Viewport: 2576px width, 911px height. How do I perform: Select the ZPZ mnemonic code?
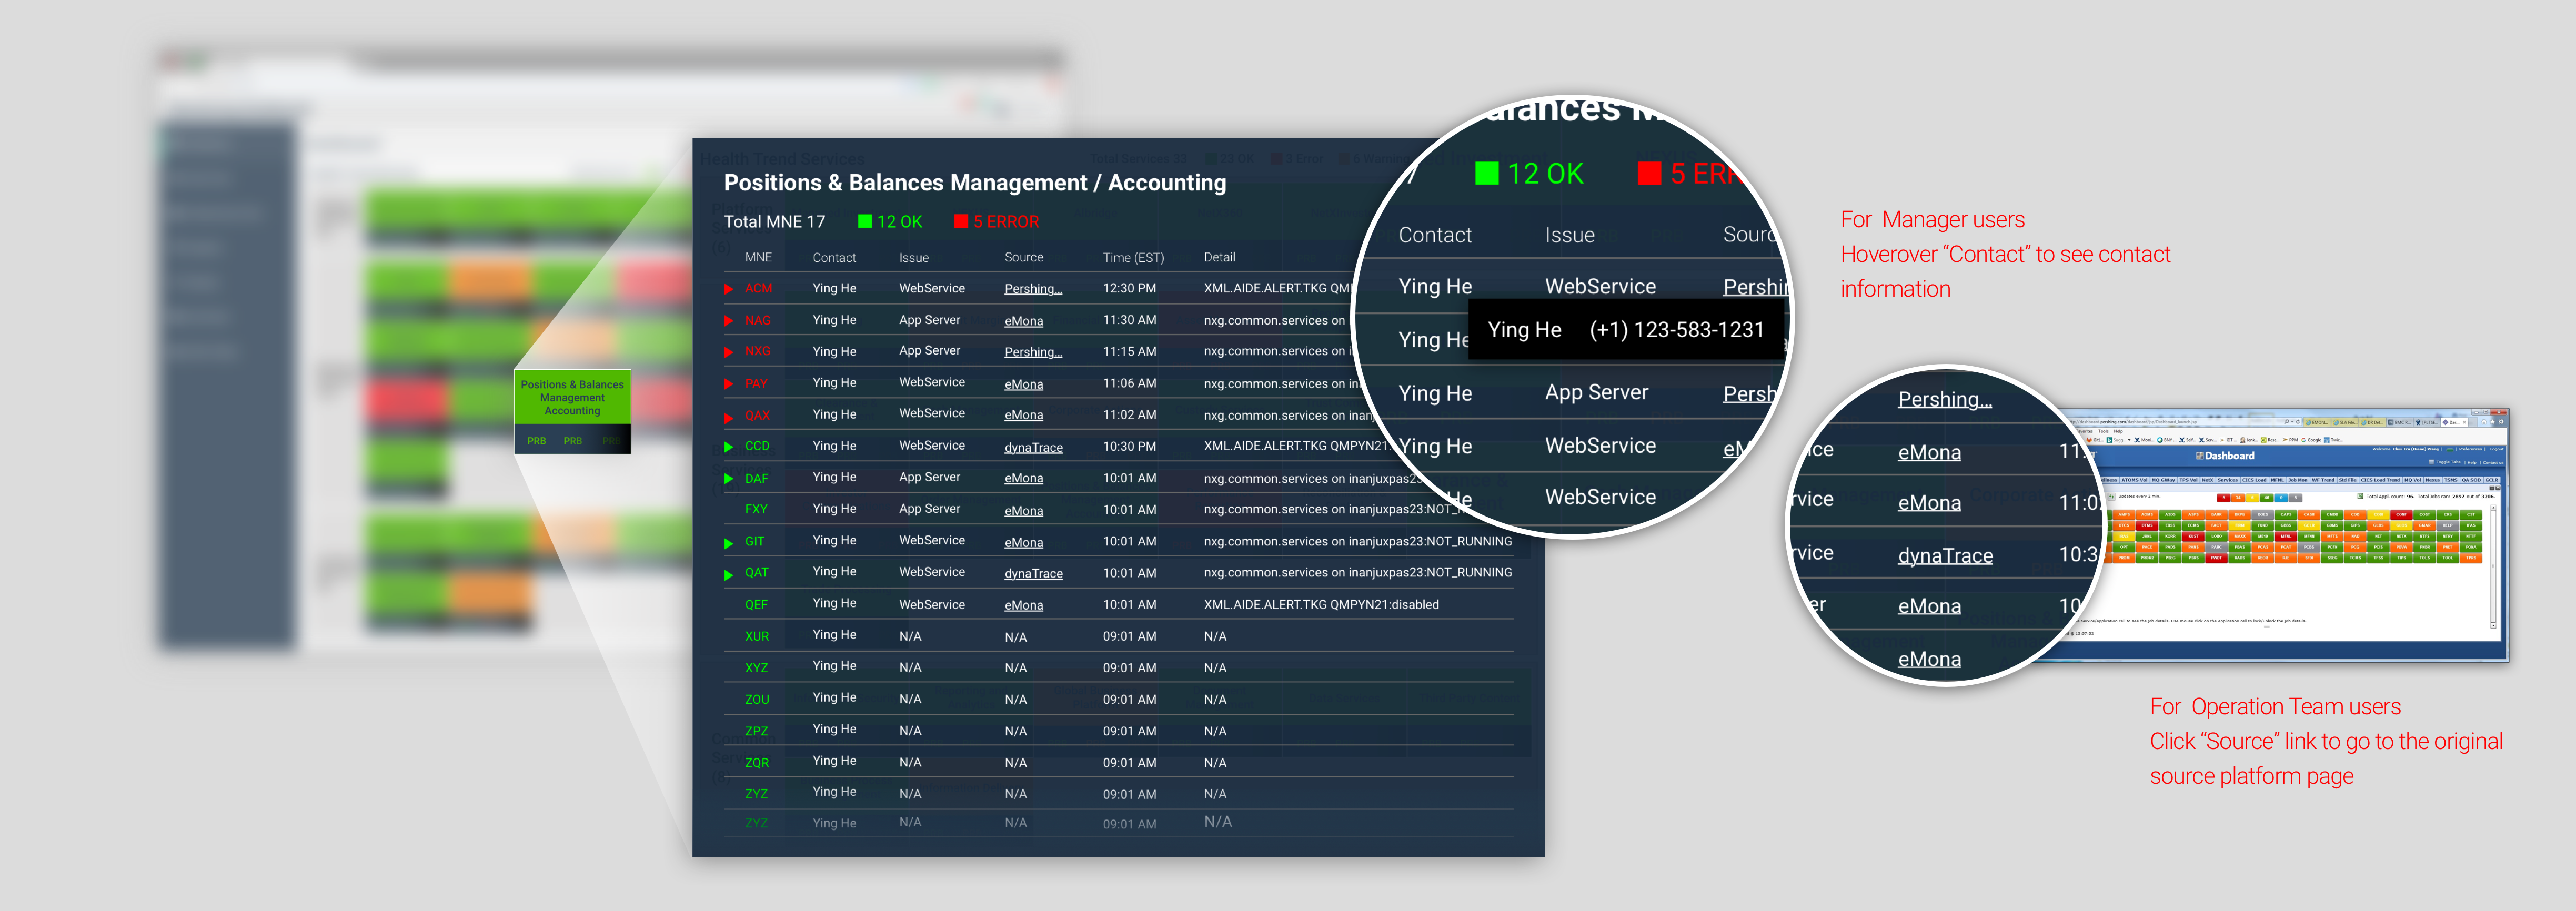point(756,732)
